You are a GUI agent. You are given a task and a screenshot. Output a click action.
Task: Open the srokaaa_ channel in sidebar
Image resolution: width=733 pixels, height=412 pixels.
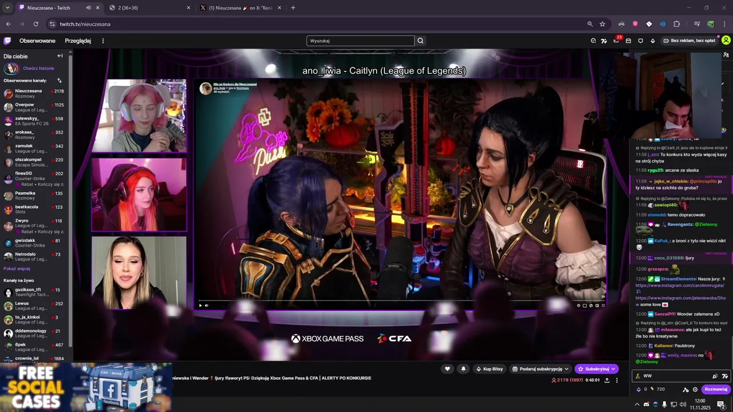36,134
